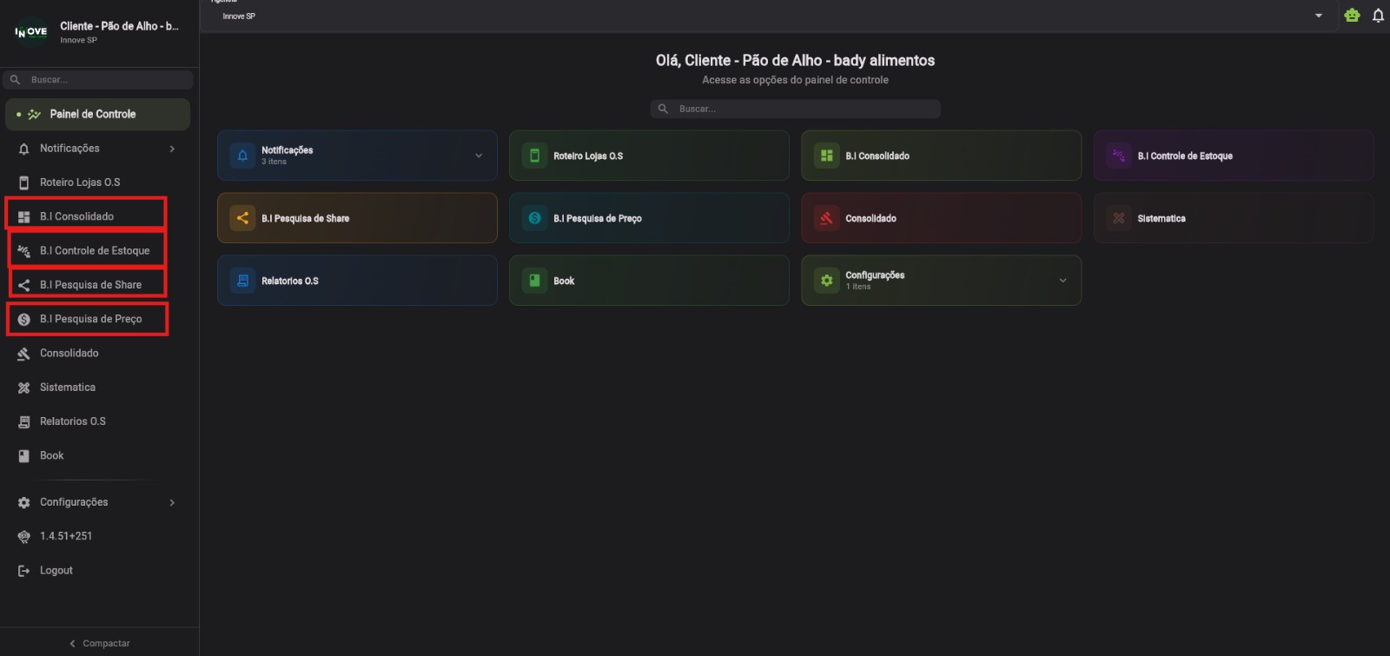Click the blue icon on Relatorios O.S card
The width and height of the screenshot is (1390, 656).
[242, 281]
